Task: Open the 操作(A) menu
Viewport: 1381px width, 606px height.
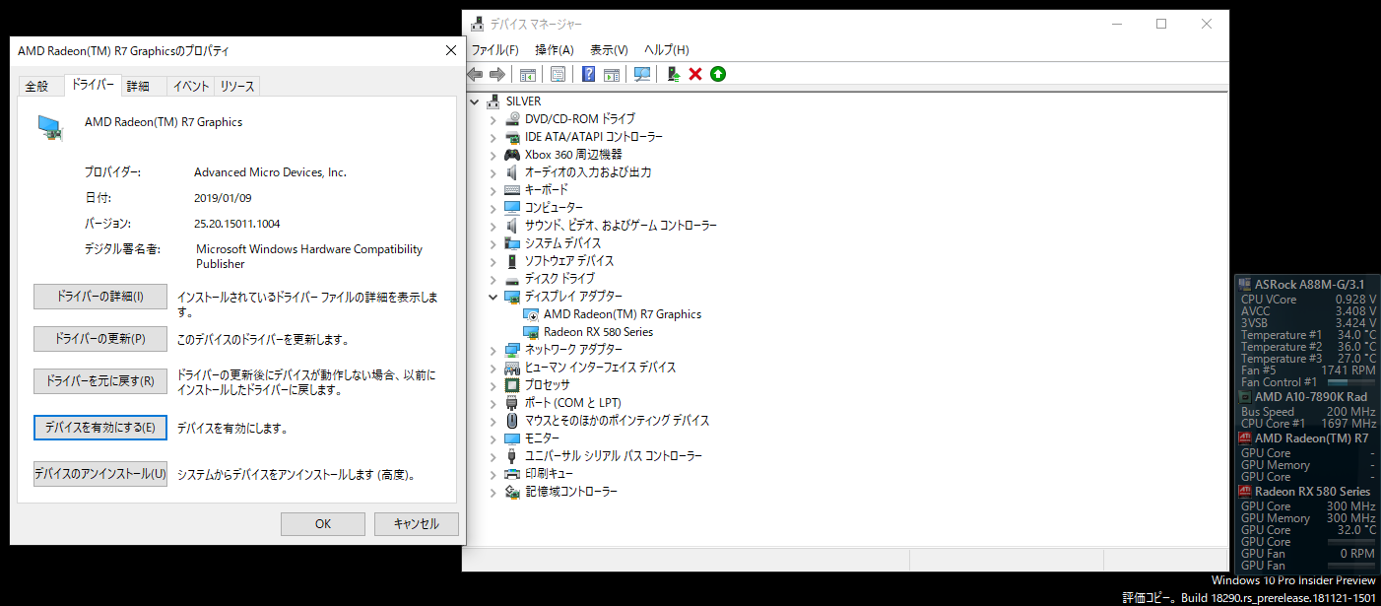Action: click(555, 49)
